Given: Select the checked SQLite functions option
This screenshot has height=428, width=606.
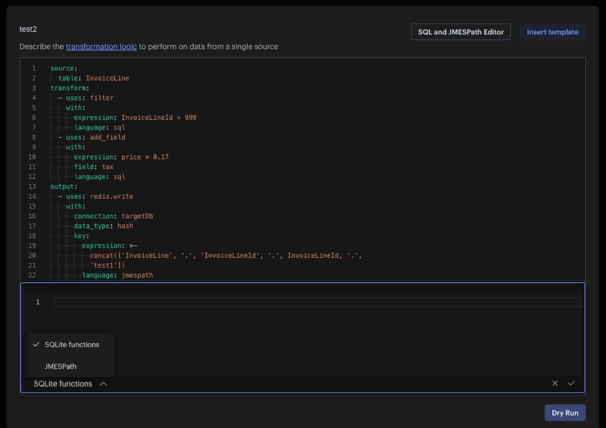Looking at the screenshot, I should pyautogui.click(x=71, y=344).
